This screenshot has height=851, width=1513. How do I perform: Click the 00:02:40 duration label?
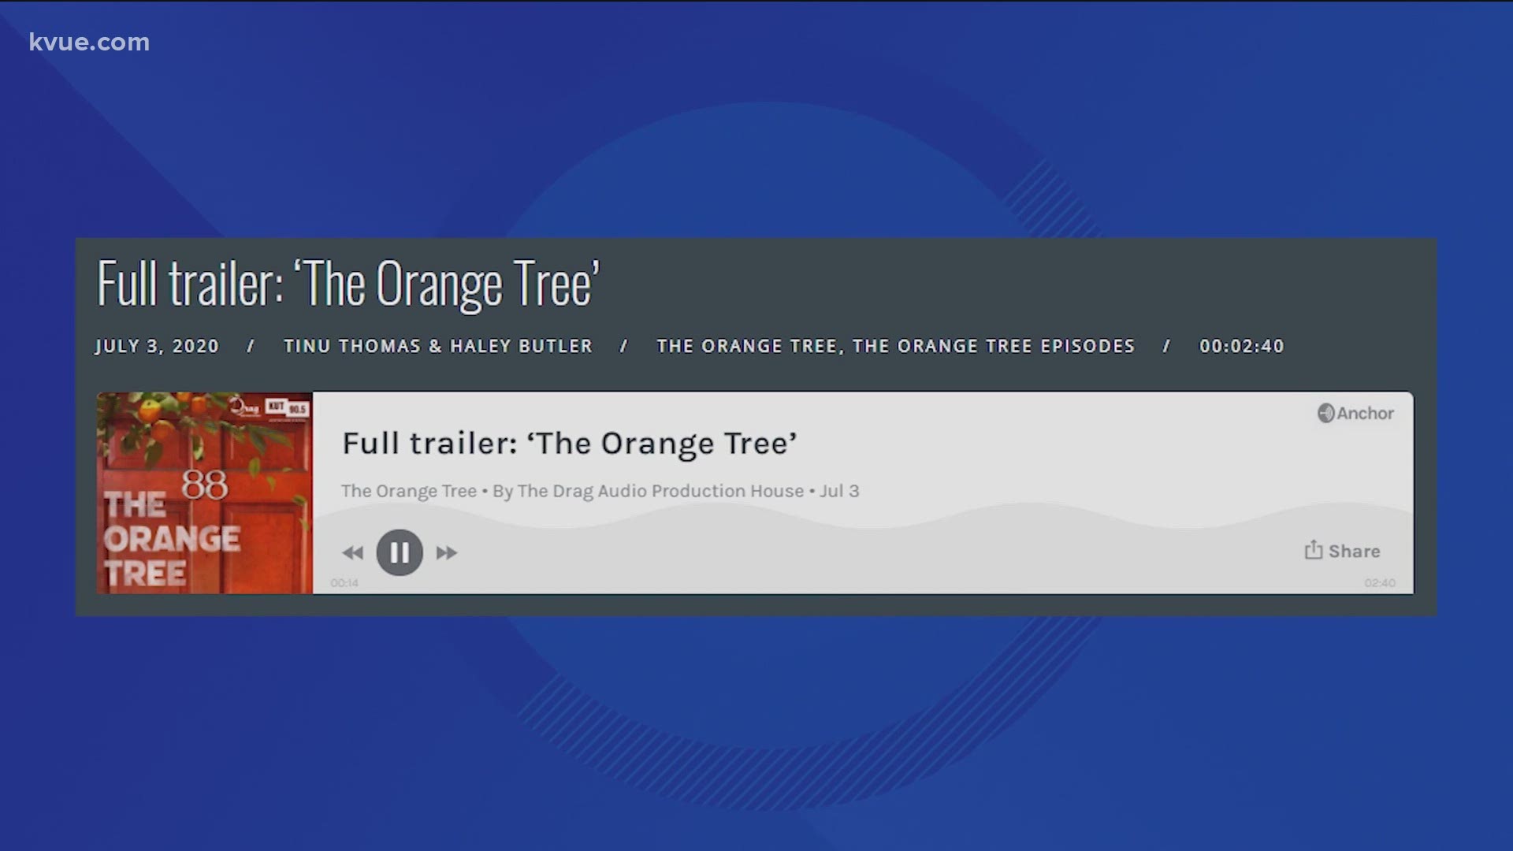[1242, 346]
